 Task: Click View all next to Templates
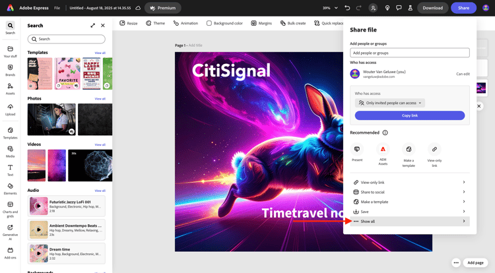point(100,53)
